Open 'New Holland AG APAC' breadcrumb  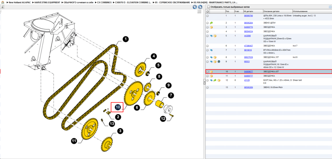coord(19,2)
